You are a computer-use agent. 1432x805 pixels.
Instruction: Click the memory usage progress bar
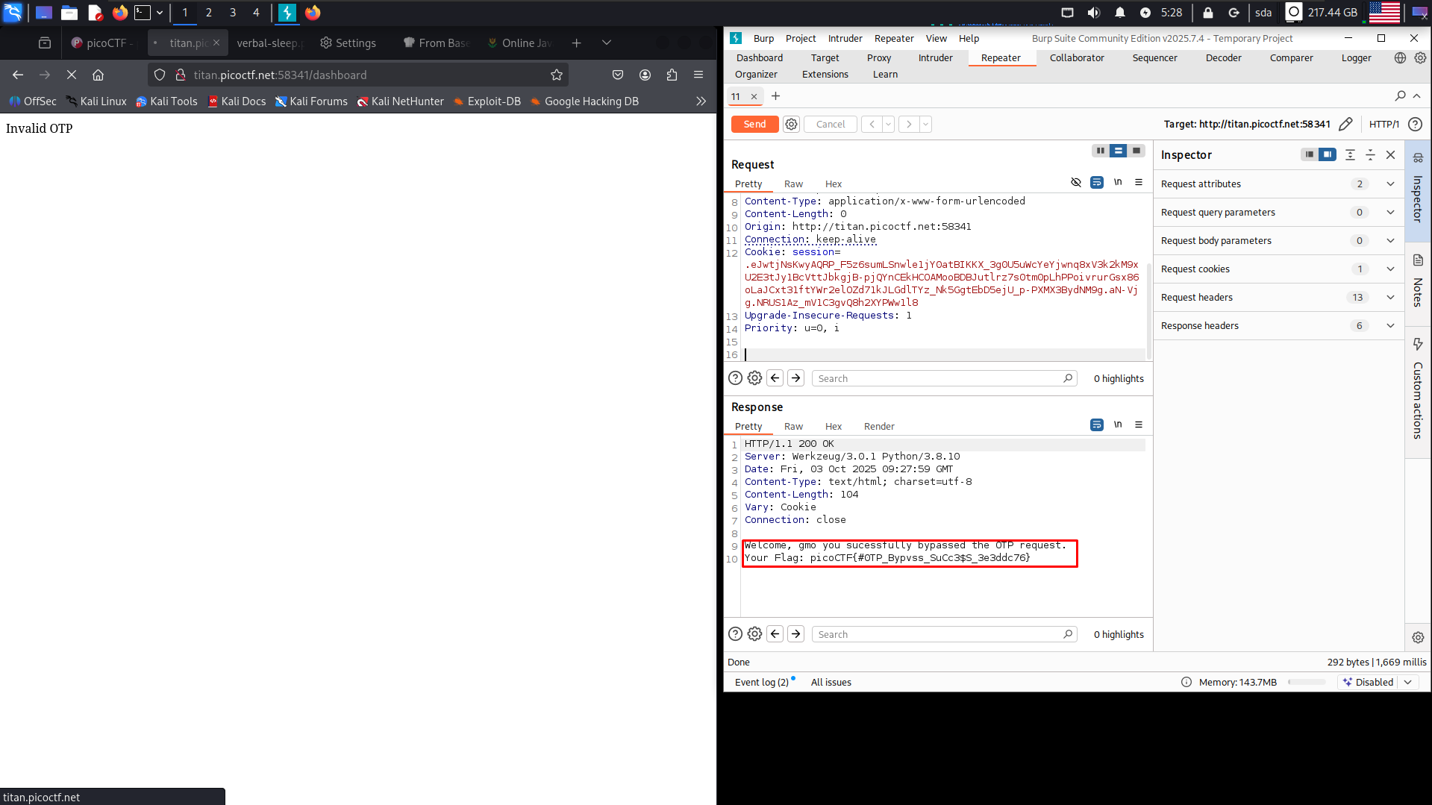1306,682
